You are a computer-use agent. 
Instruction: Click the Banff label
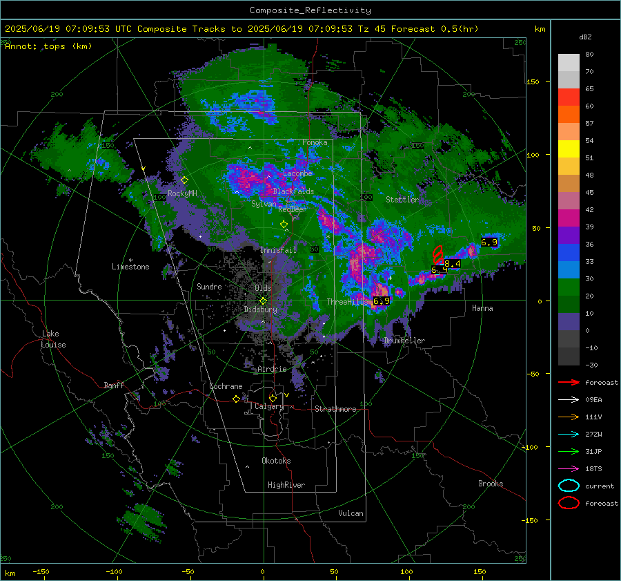(x=114, y=385)
